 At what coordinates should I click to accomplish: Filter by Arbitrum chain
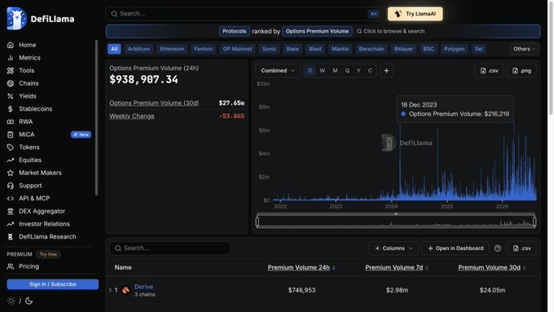pos(138,49)
